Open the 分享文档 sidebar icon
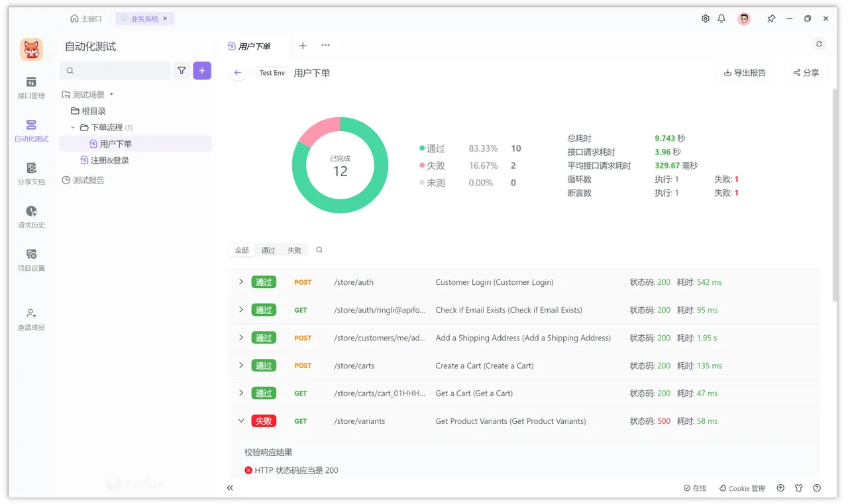The height and width of the screenshot is (504, 848). click(x=31, y=174)
